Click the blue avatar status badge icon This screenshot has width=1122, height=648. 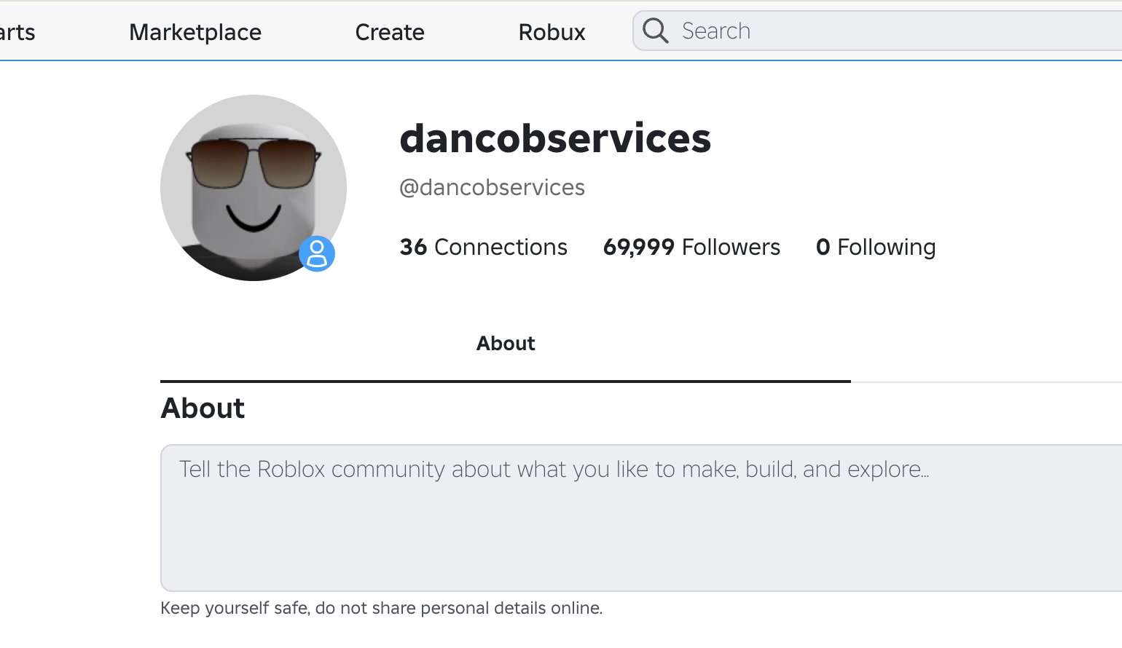pyautogui.click(x=317, y=254)
